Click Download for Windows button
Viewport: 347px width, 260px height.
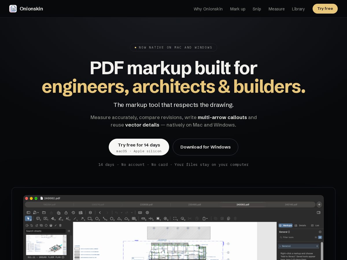tap(205, 147)
